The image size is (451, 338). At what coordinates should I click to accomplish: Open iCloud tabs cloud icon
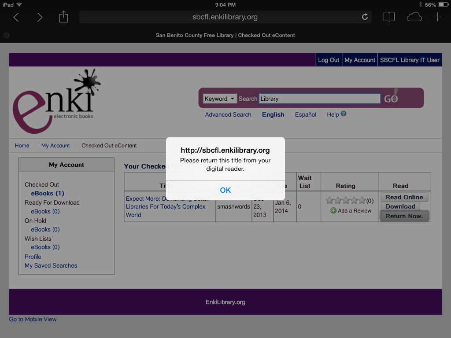click(x=414, y=17)
